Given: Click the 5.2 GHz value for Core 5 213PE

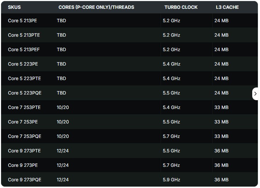Looking at the screenshot, I should tap(171, 21).
